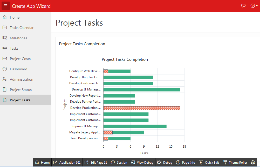Viewport: 260px width, 167px height.
Task: Open the Tasks navigation entry
Action: (x=25, y=48)
